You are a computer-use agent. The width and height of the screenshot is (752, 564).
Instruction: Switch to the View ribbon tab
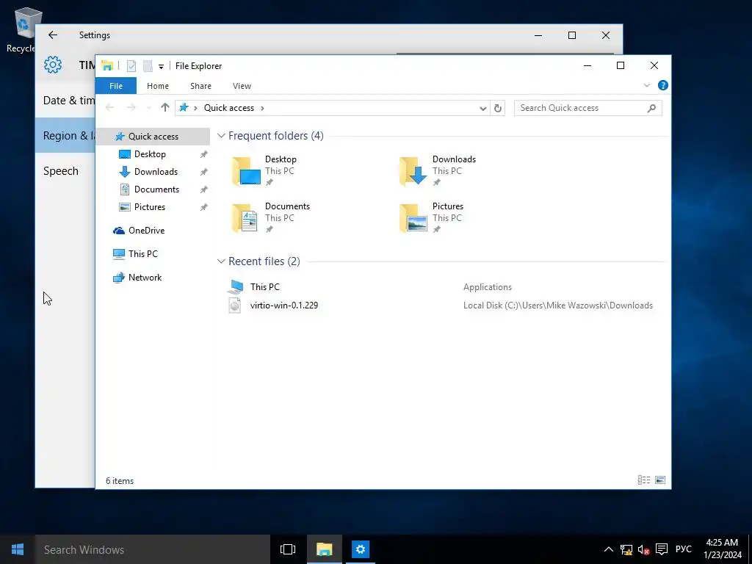242,86
